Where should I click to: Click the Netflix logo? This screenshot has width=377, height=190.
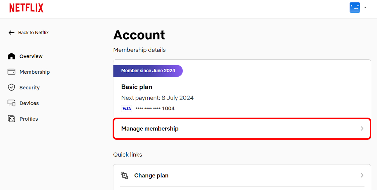26,8
